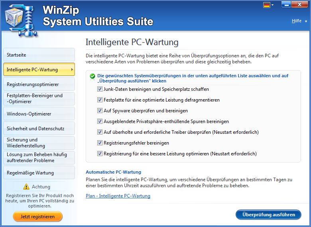
Task: Toggle the Festplatte defragmentieren checkbox
Action: pos(100,100)
